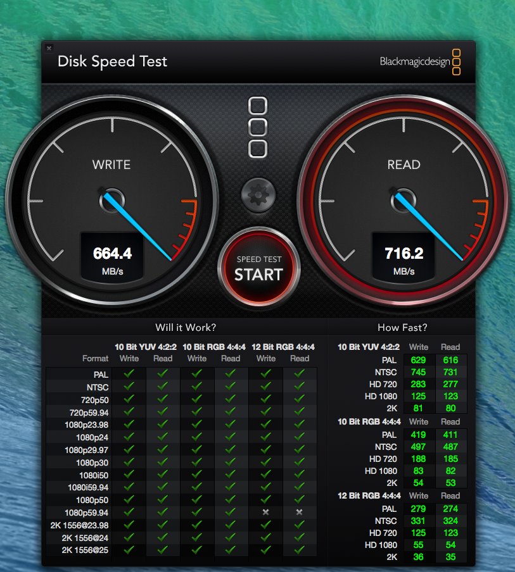The width and height of the screenshot is (515, 572).
Task: Click the How Fast? heading
Action: 402,327
